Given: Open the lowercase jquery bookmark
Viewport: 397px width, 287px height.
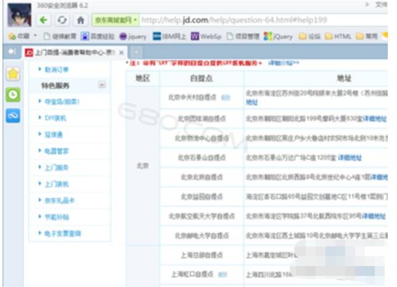Looking at the screenshot, I should pos(133,37).
